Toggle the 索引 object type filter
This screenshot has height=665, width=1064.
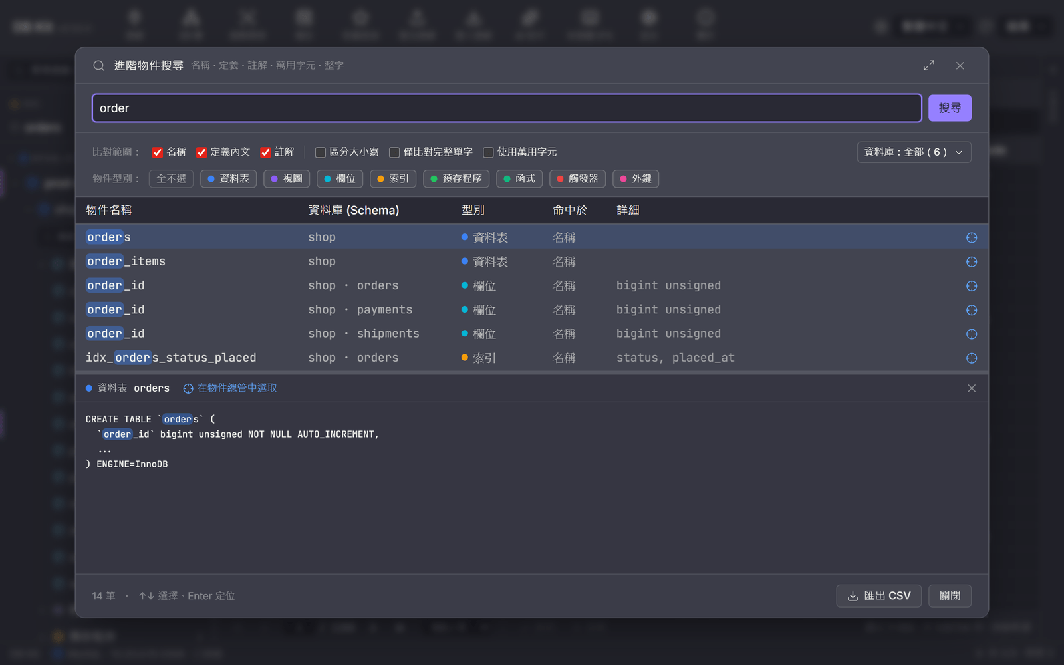click(393, 179)
